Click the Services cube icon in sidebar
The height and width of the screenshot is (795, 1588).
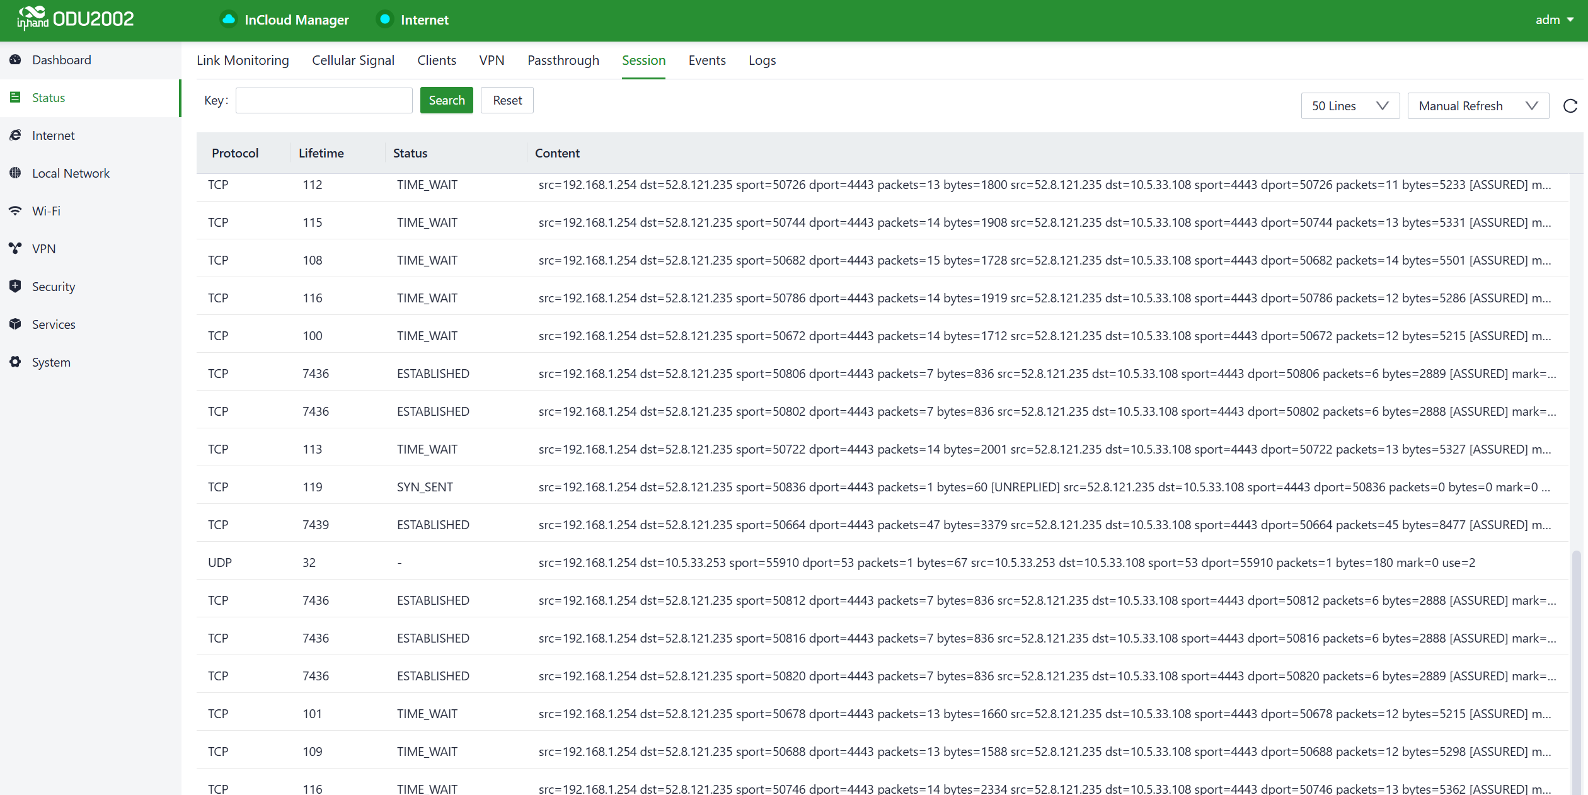click(x=16, y=324)
